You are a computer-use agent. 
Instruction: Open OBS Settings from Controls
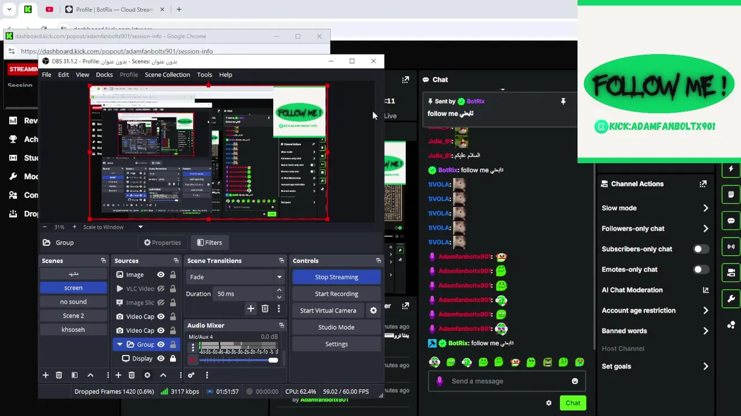pyautogui.click(x=336, y=344)
